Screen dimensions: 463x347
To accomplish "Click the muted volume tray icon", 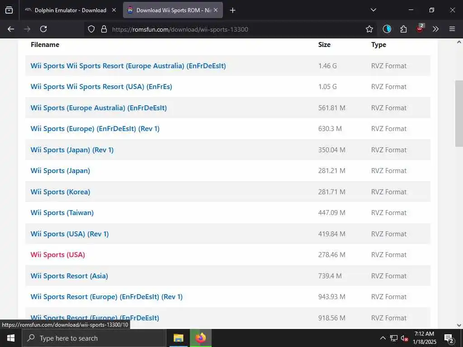I will coord(404,338).
